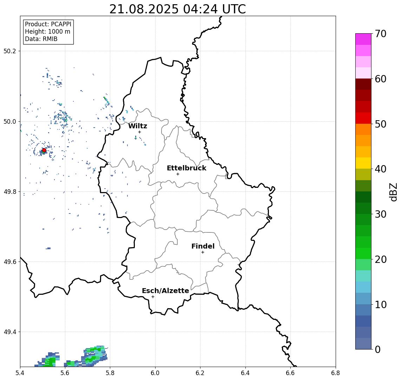402x380 pixels.
Task: Click the Findel station cross marker
Action: (x=203, y=252)
